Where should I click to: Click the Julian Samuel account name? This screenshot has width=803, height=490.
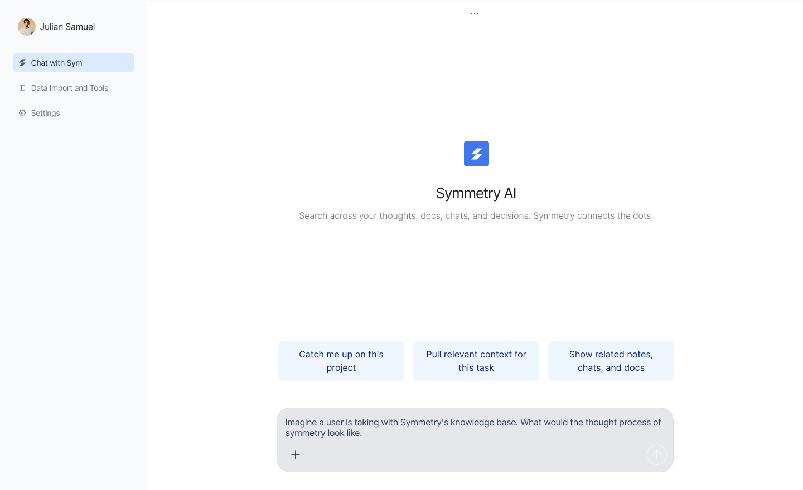coord(67,27)
